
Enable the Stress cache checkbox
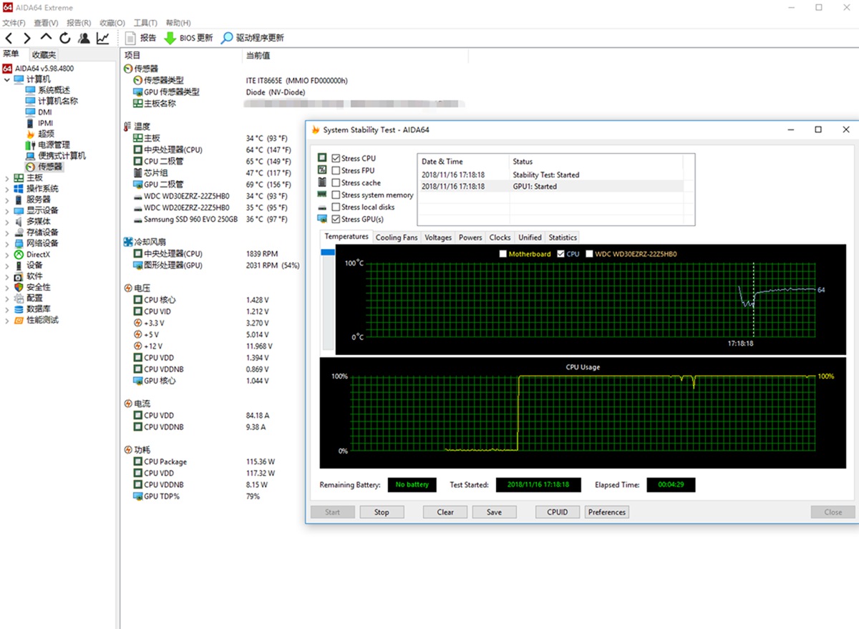pyautogui.click(x=336, y=182)
